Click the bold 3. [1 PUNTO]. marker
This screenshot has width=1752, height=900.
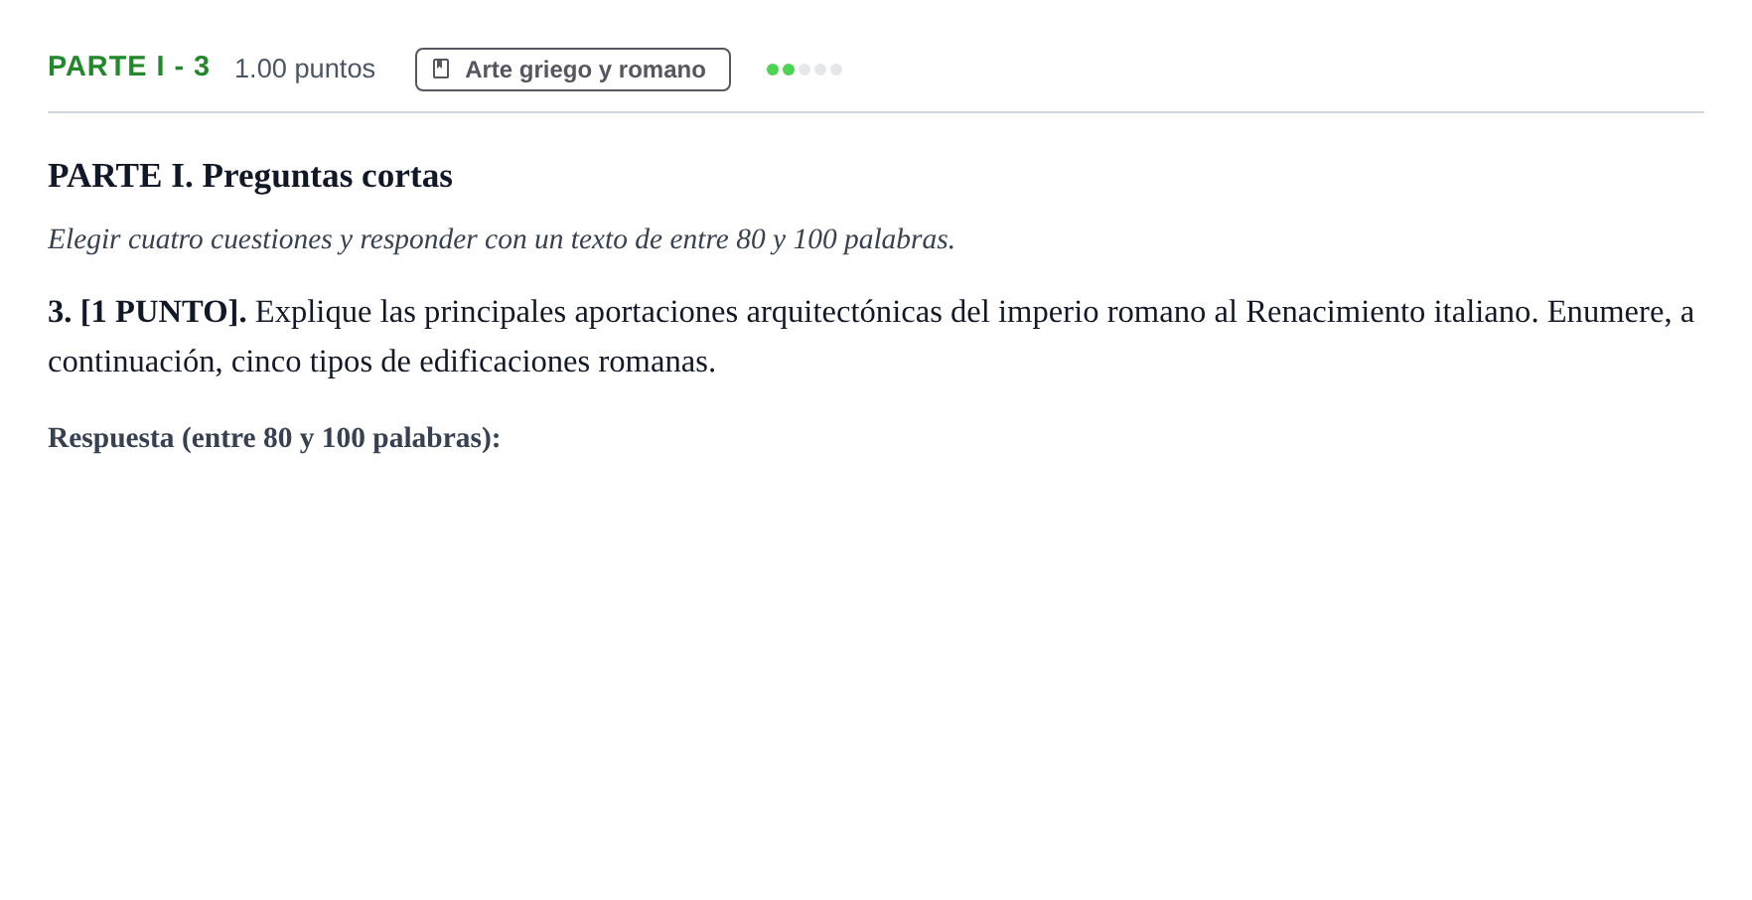point(147,312)
